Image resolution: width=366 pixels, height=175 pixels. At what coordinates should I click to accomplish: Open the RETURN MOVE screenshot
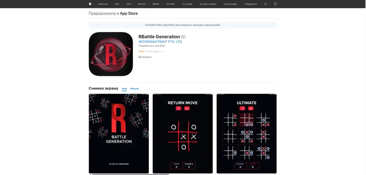183,134
